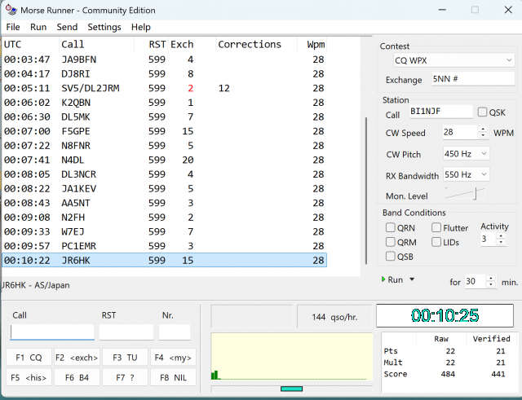Click the RST entry field

tap(126, 332)
